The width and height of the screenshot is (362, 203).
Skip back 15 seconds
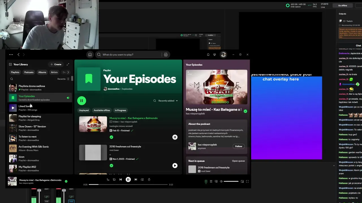click(x=114, y=180)
